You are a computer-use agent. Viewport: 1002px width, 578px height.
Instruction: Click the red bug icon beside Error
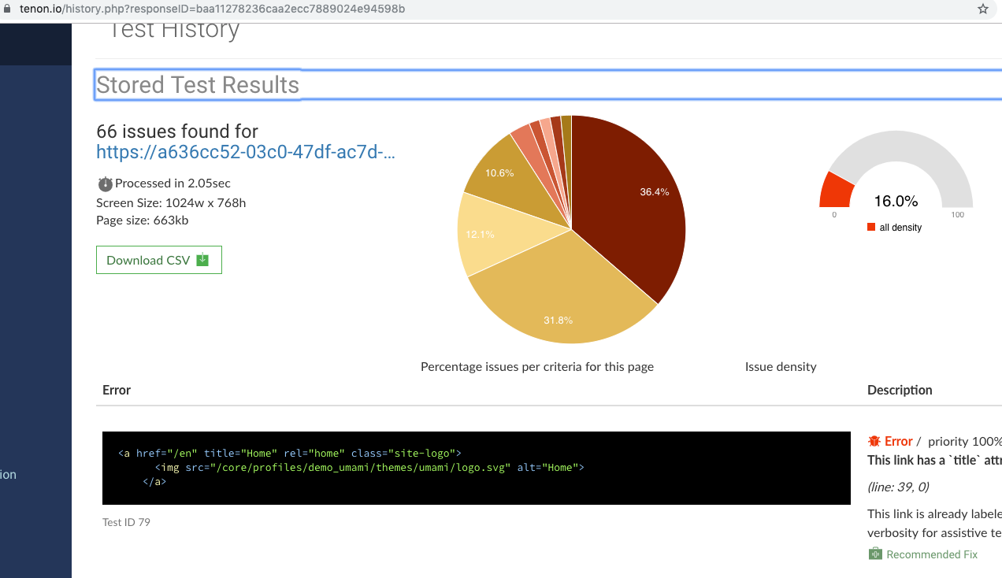click(x=874, y=441)
